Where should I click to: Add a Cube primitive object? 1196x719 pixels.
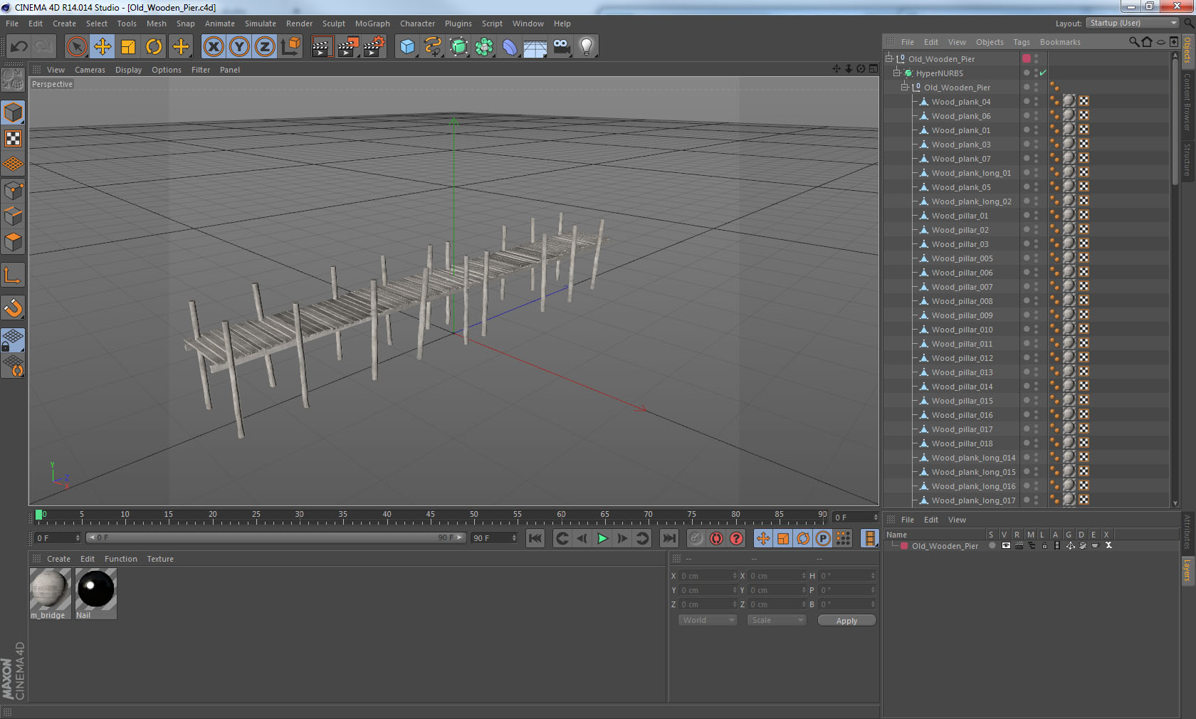point(407,47)
